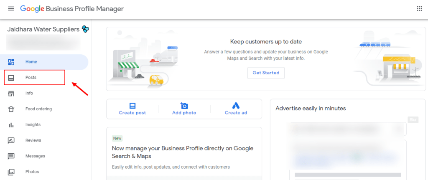Click the Now manage your Business Profile headline
This screenshot has width=428, height=180.
point(183,152)
